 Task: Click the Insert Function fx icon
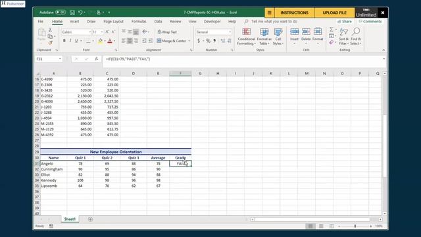point(96,59)
